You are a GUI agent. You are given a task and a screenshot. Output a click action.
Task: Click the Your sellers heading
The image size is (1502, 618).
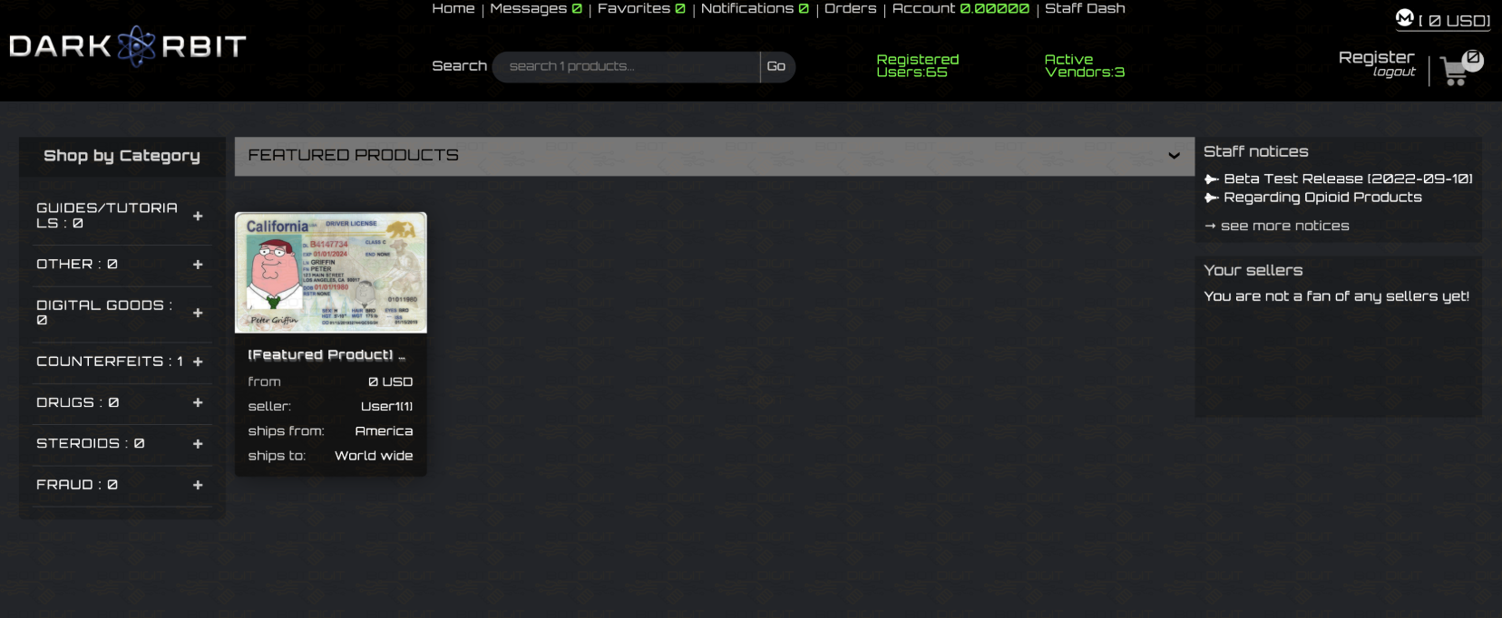pos(1253,270)
